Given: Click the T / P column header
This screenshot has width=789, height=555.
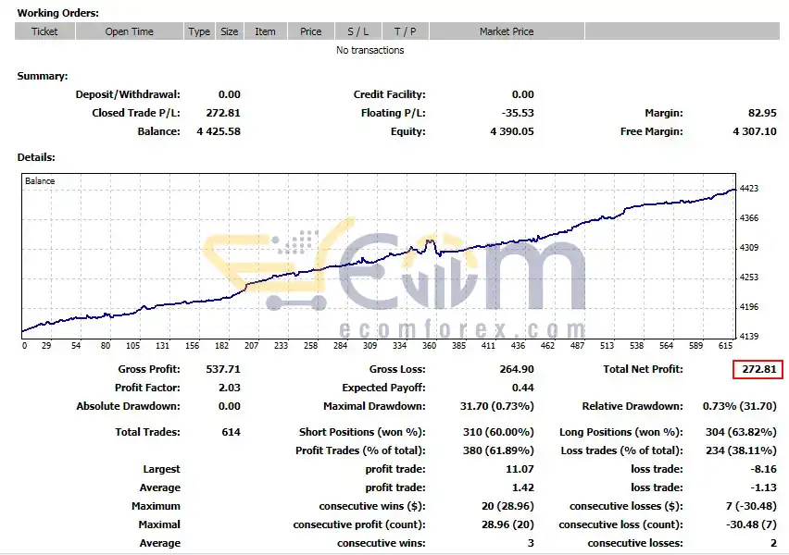Looking at the screenshot, I should 406,31.
